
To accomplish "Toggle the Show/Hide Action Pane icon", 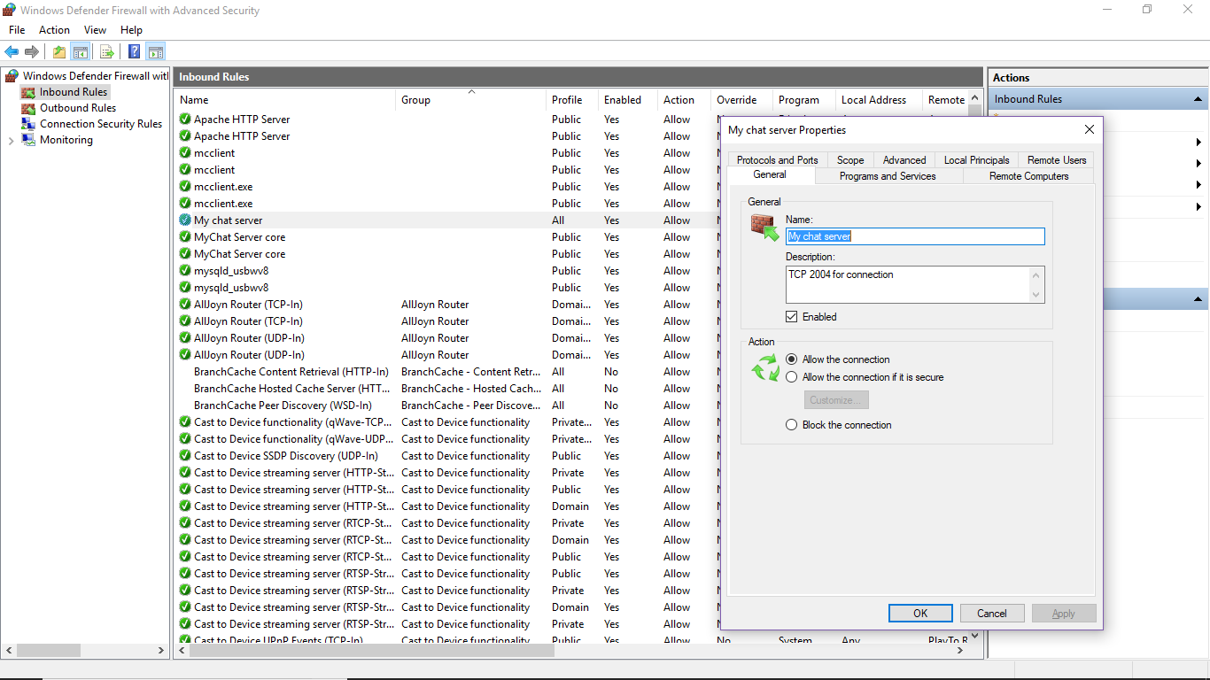I will tap(156, 52).
